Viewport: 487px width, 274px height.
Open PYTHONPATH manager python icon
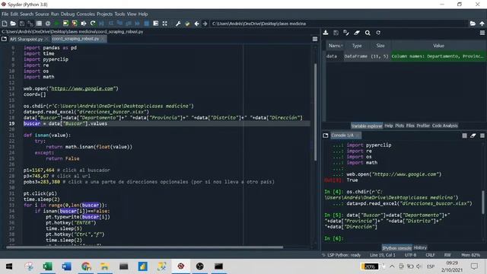tap(187, 24)
